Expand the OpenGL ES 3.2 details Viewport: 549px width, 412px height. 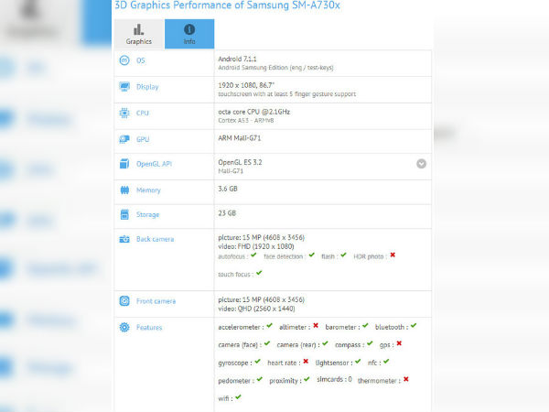(x=421, y=164)
